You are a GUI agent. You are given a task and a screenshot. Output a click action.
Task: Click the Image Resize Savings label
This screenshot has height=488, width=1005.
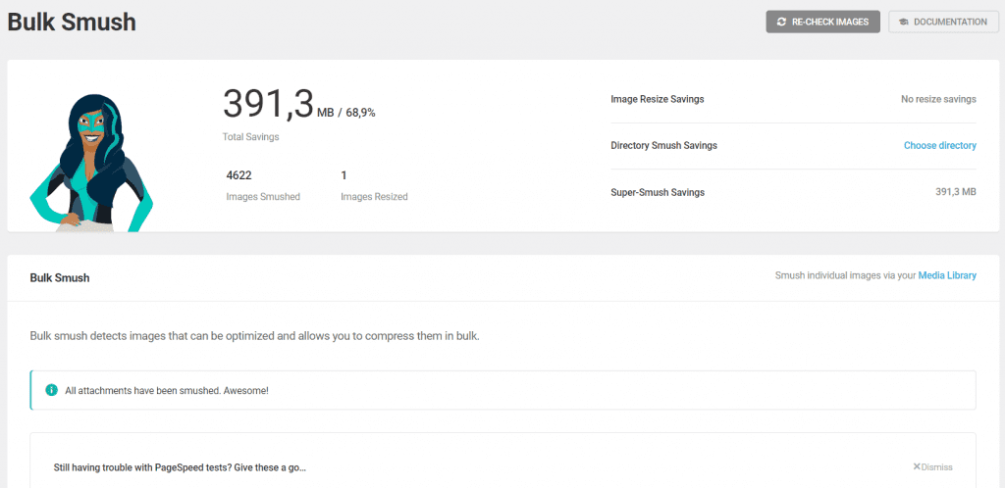658,99
